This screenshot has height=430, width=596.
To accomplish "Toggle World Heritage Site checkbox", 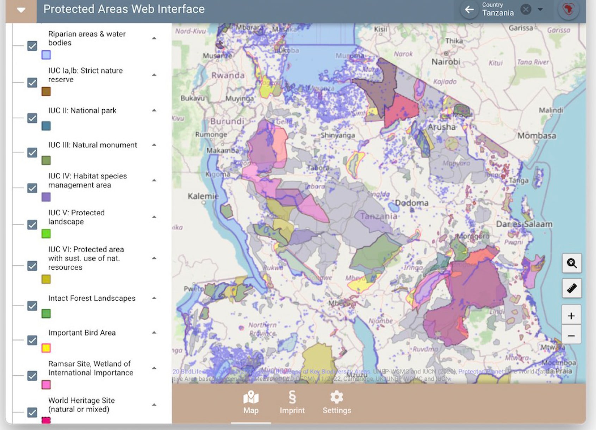I will click(32, 412).
